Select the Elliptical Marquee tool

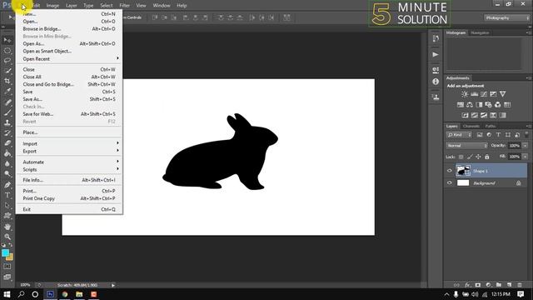tap(7, 50)
